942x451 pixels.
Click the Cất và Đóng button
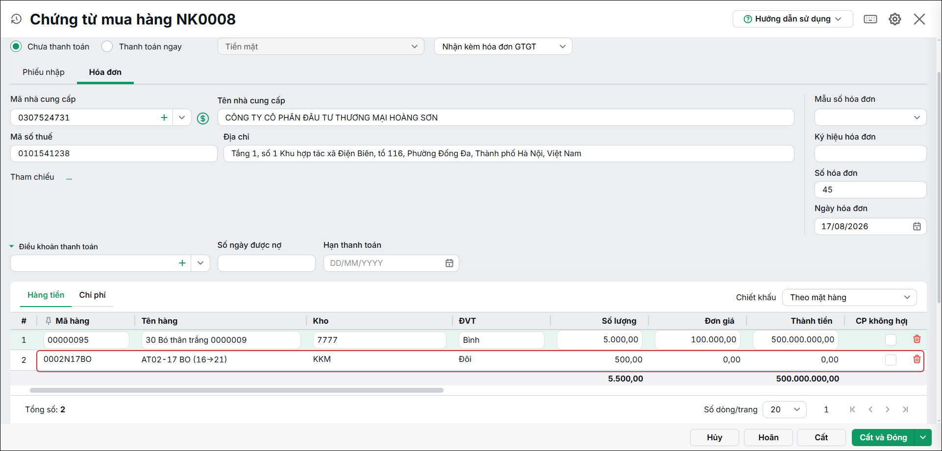point(883,437)
